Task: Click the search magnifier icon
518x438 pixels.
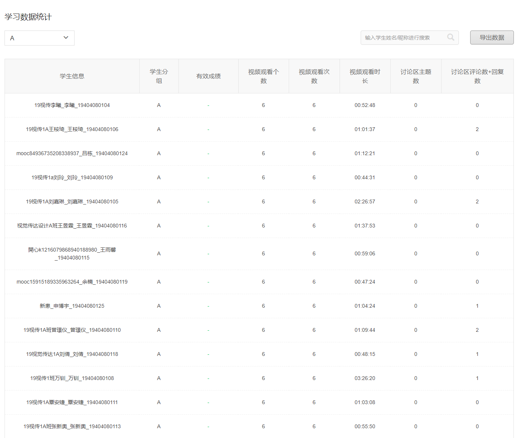Action: coord(450,37)
